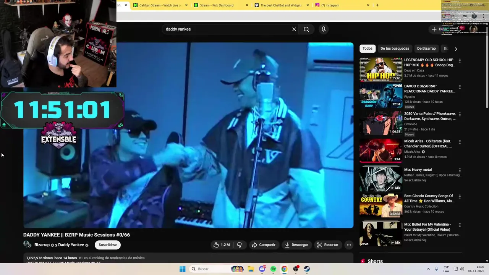Open OBS Studio from taskbar
The width and height of the screenshot is (489, 275).
pyautogui.click(x=296, y=269)
